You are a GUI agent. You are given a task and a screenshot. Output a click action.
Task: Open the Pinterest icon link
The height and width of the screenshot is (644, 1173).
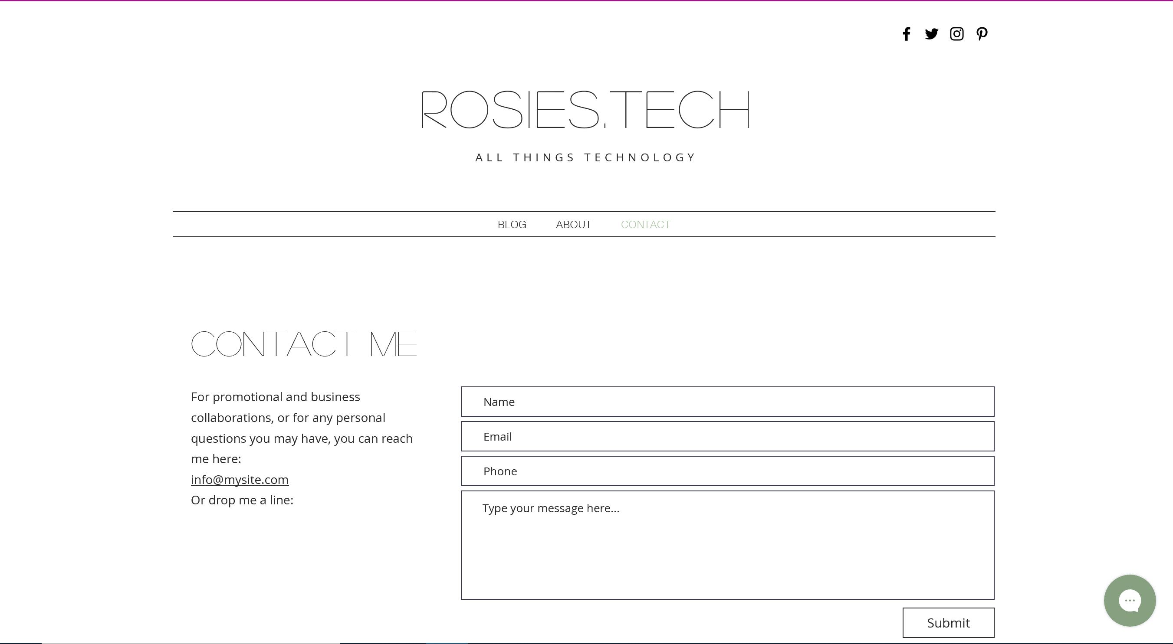[982, 34]
